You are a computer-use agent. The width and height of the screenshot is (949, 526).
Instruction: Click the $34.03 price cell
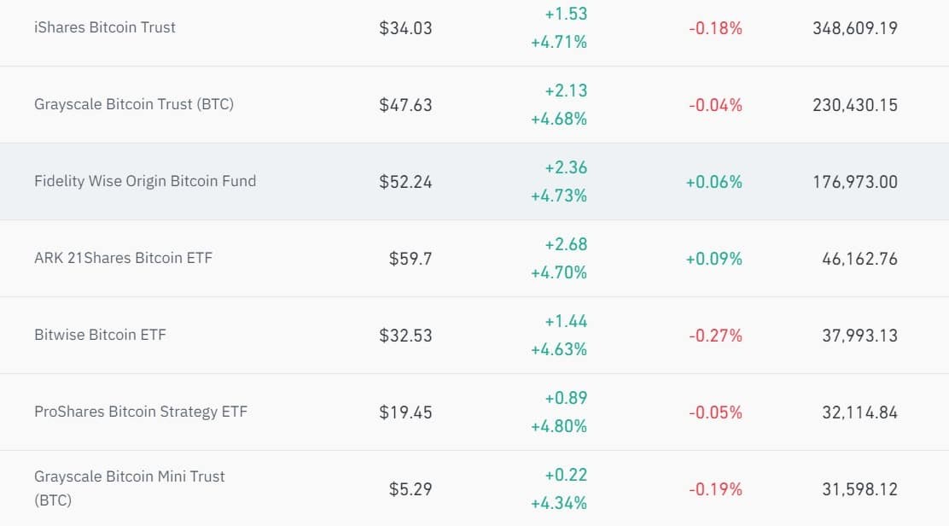coord(405,28)
